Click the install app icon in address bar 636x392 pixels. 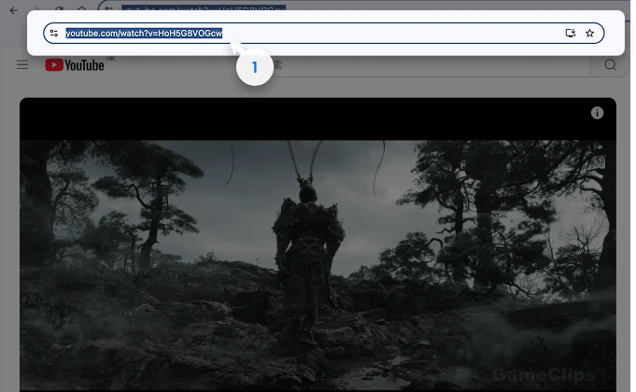point(571,34)
